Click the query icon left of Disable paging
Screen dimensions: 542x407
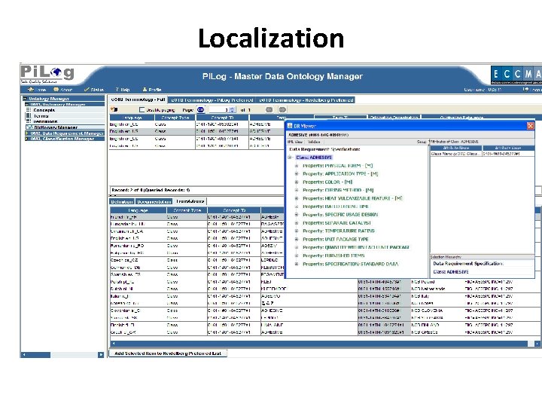[x=114, y=110]
